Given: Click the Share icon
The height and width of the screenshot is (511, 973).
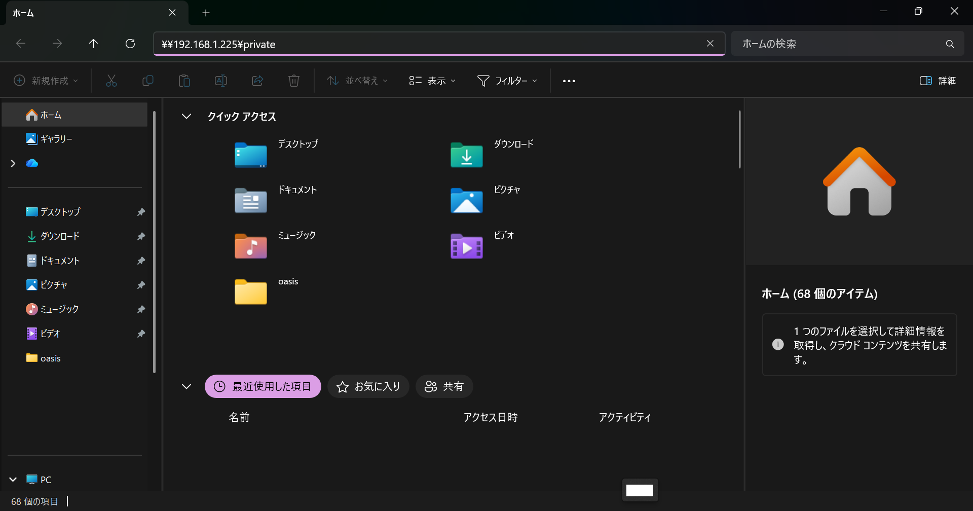Looking at the screenshot, I should (257, 81).
